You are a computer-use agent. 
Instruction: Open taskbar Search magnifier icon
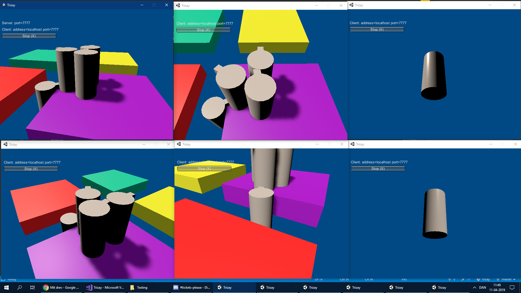pos(20,288)
